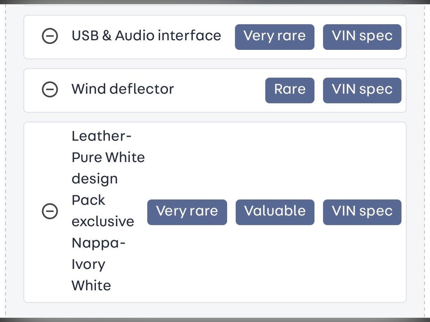This screenshot has width=430, height=322.
Task: Open VIN spec badge for Wind deflector
Action: click(x=362, y=90)
